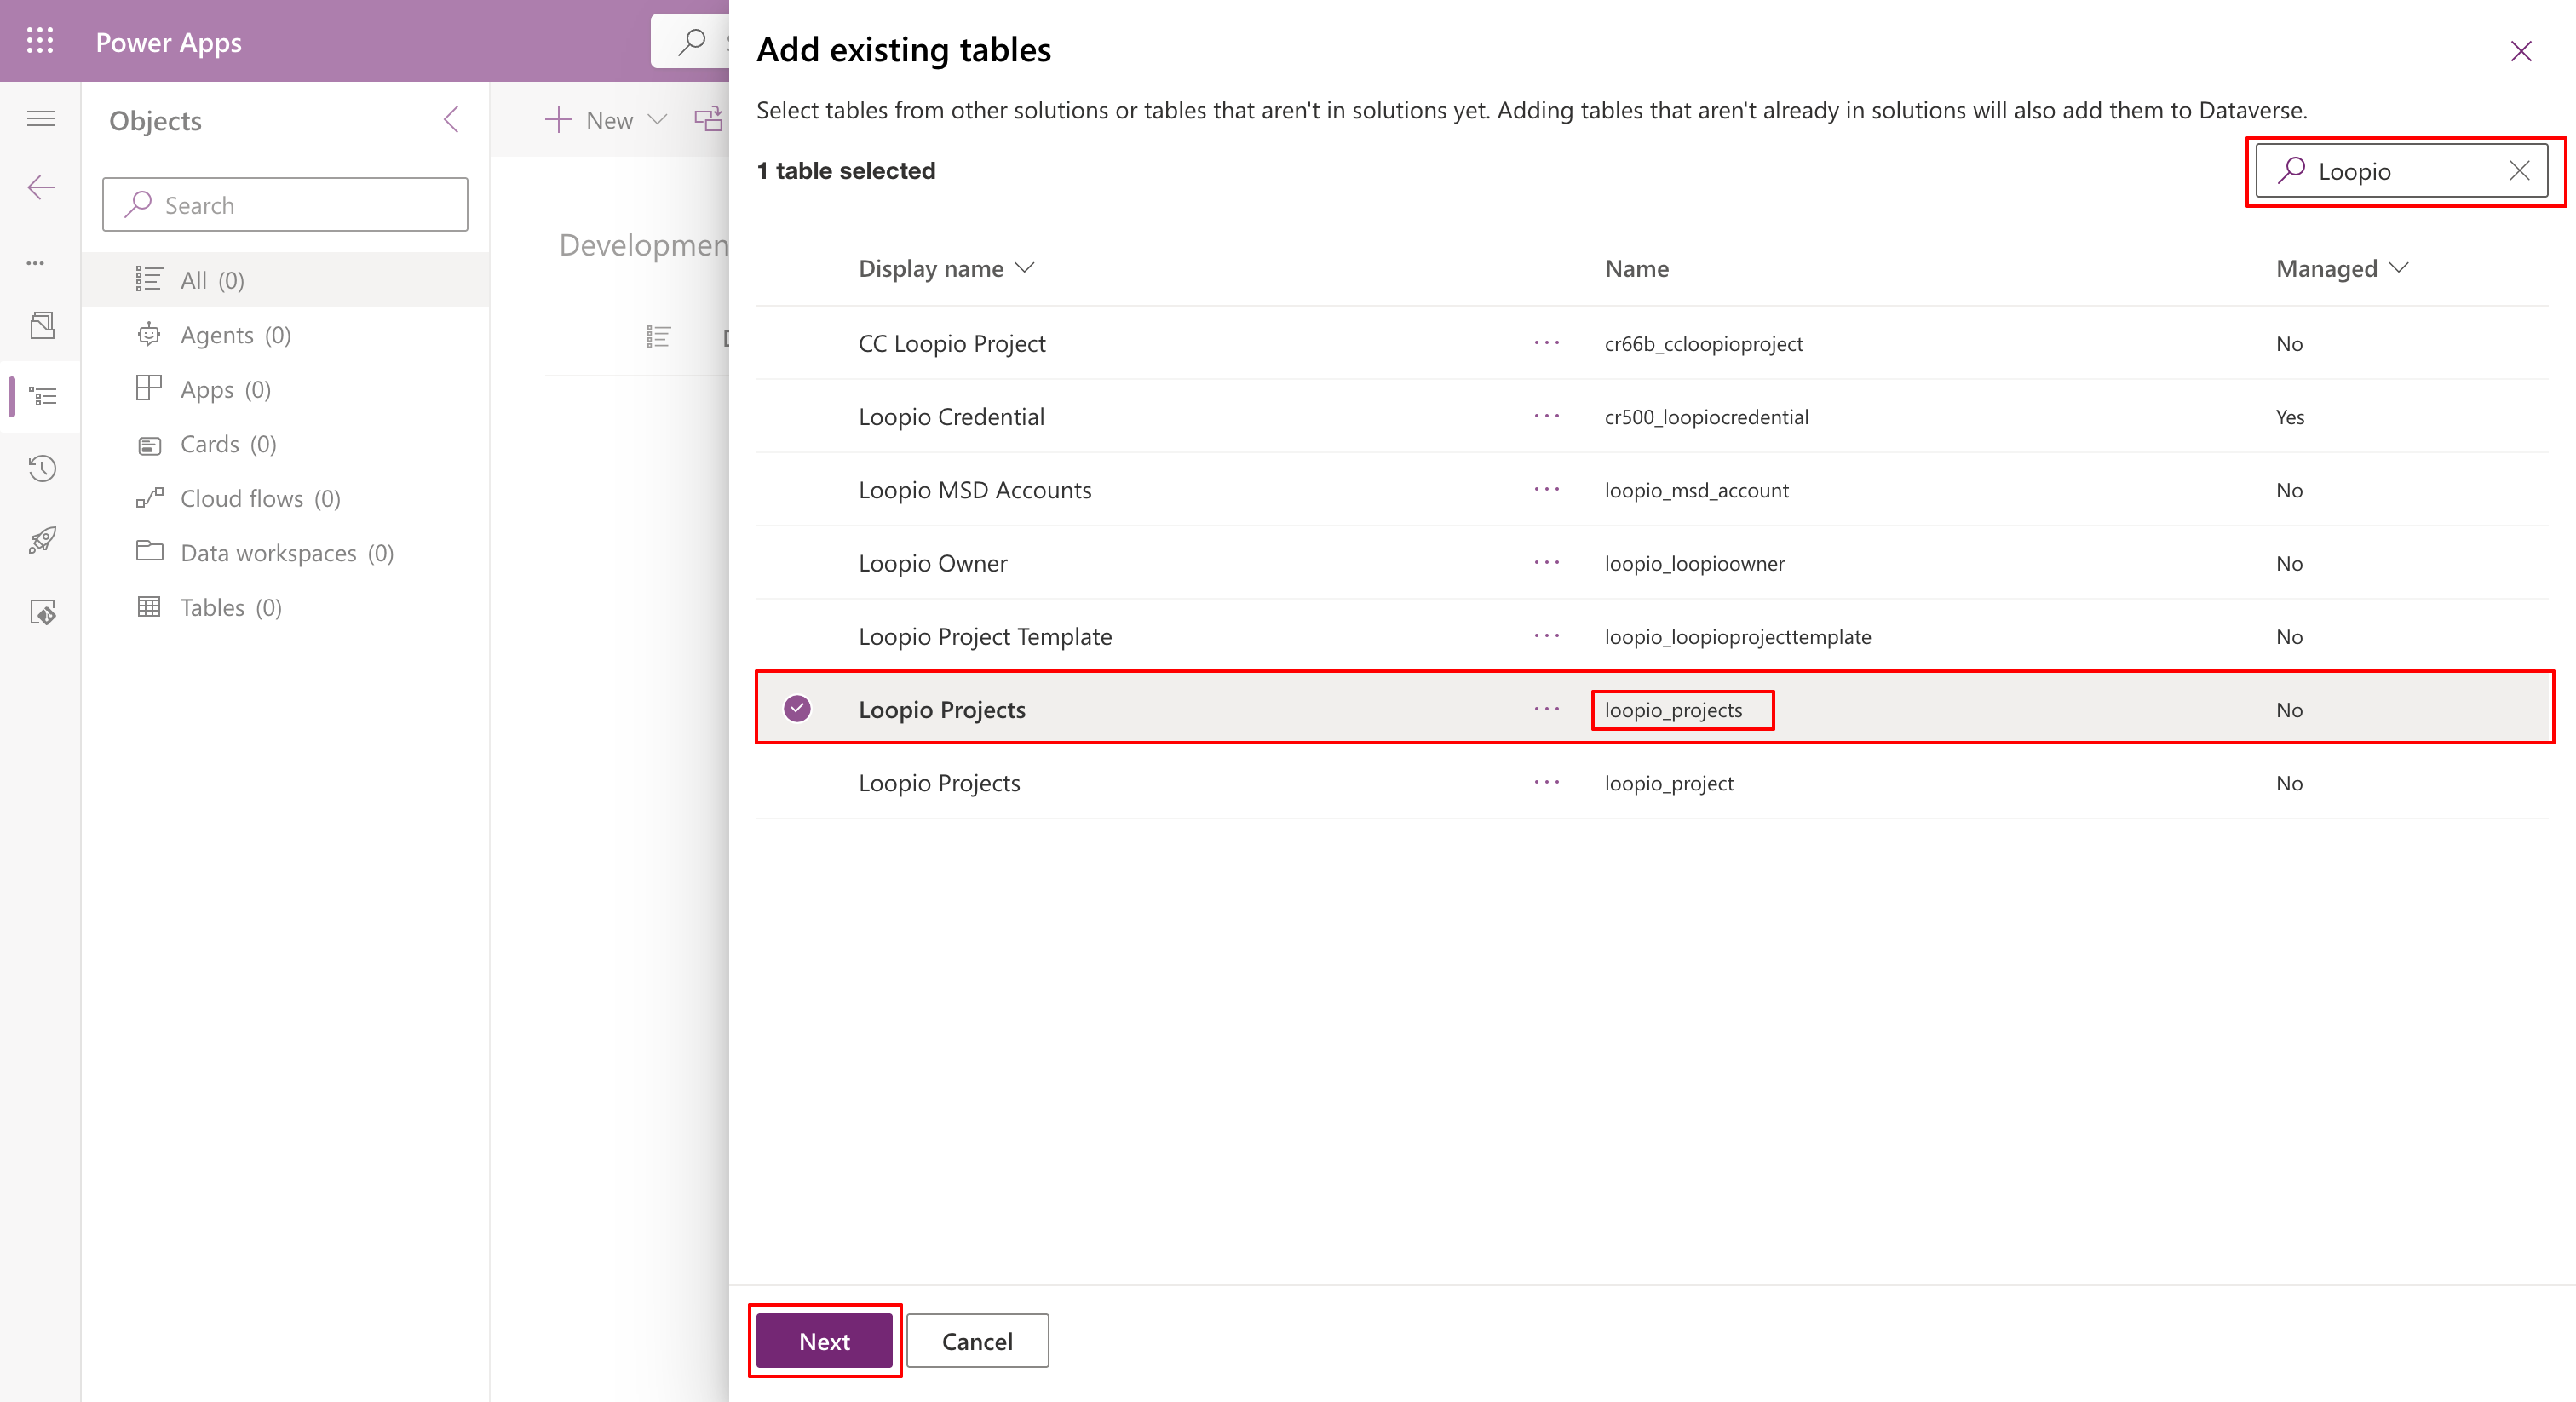Image resolution: width=2576 pixels, height=1402 pixels.
Task: Select the Loopio Credential row
Action: pyautogui.click(x=1652, y=416)
